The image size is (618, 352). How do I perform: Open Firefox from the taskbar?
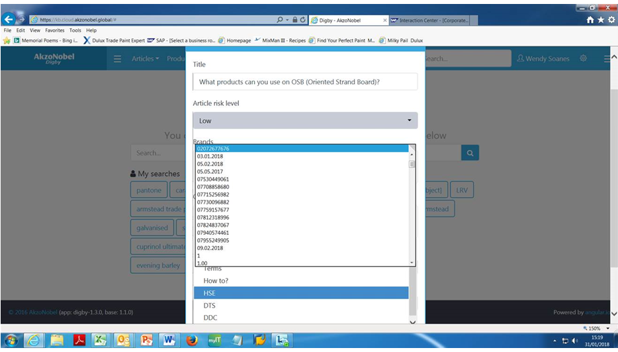pos(192,340)
